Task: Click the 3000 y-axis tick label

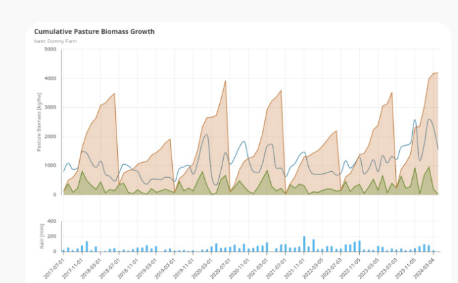Action: click(50, 107)
